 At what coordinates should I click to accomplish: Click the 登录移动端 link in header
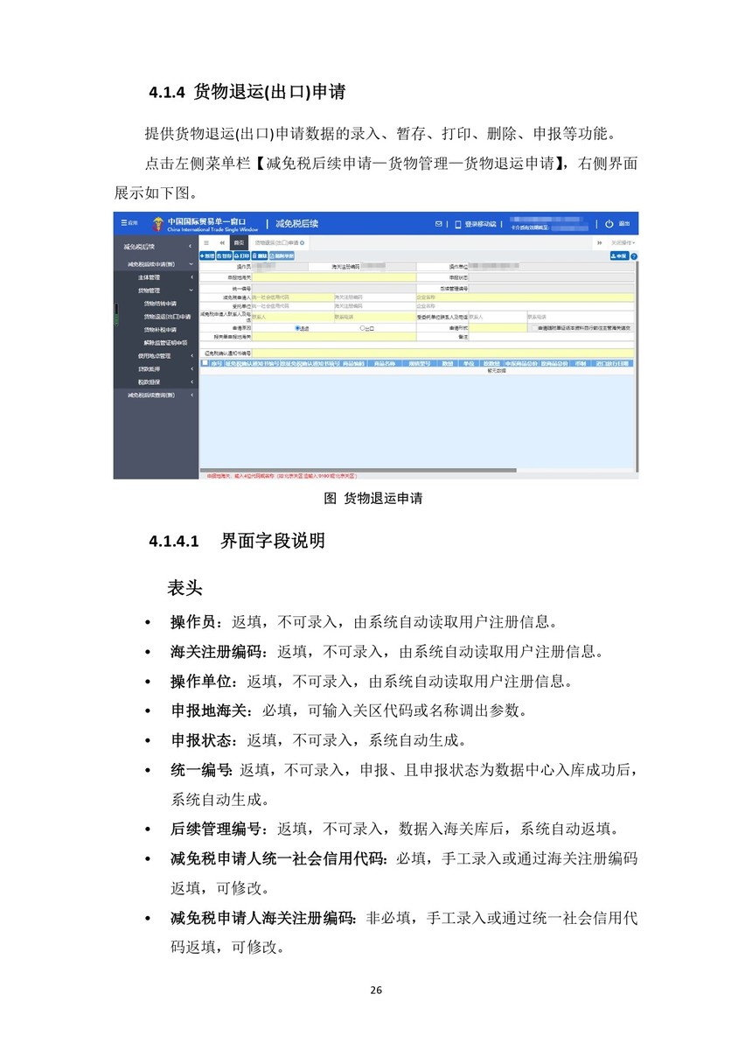click(480, 224)
